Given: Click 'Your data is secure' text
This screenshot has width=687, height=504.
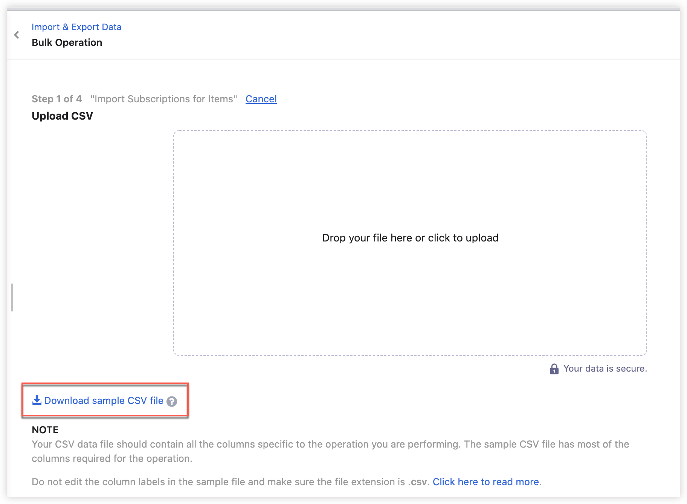Looking at the screenshot, I should click(605, 369).
